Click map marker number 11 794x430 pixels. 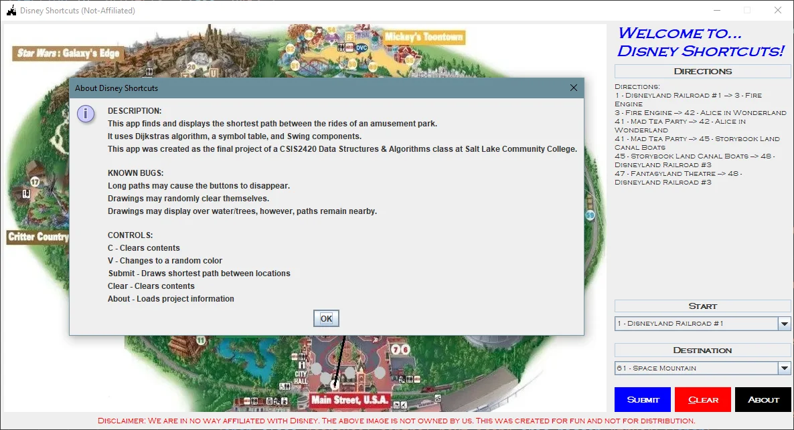pos(201,340)
